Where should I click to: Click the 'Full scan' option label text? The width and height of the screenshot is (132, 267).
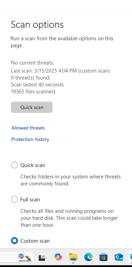click(x=30, y=199)
